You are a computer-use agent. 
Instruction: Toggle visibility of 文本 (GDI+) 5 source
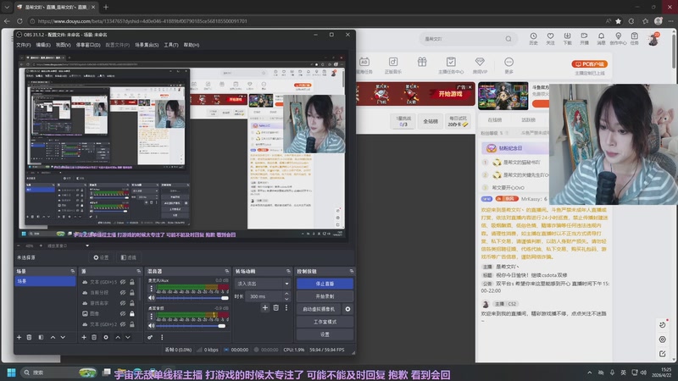click(123, 282)
